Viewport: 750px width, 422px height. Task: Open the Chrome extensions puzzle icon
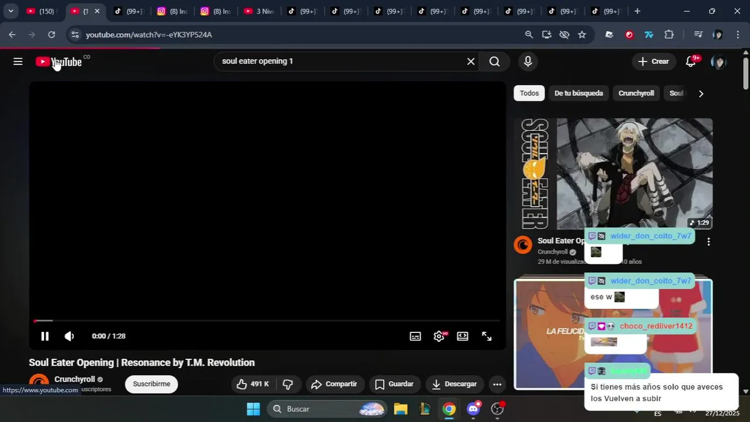pos(669,35)
